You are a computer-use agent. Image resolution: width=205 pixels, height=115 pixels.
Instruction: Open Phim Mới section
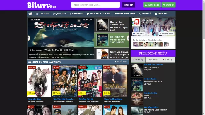point(76,14)
